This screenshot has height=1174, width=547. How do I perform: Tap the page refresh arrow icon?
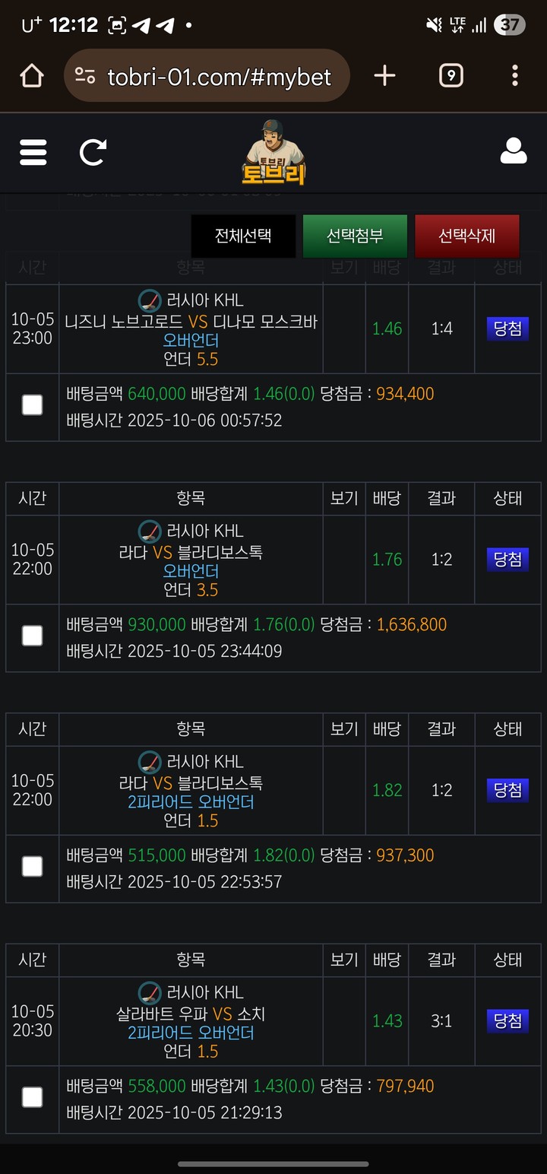tap(93, 152)
